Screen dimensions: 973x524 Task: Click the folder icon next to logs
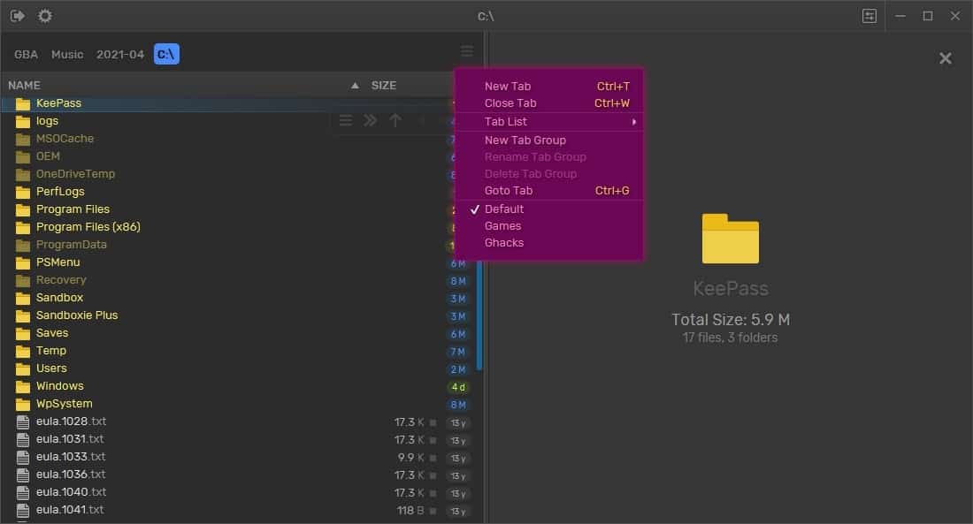(x=24, y=121)
